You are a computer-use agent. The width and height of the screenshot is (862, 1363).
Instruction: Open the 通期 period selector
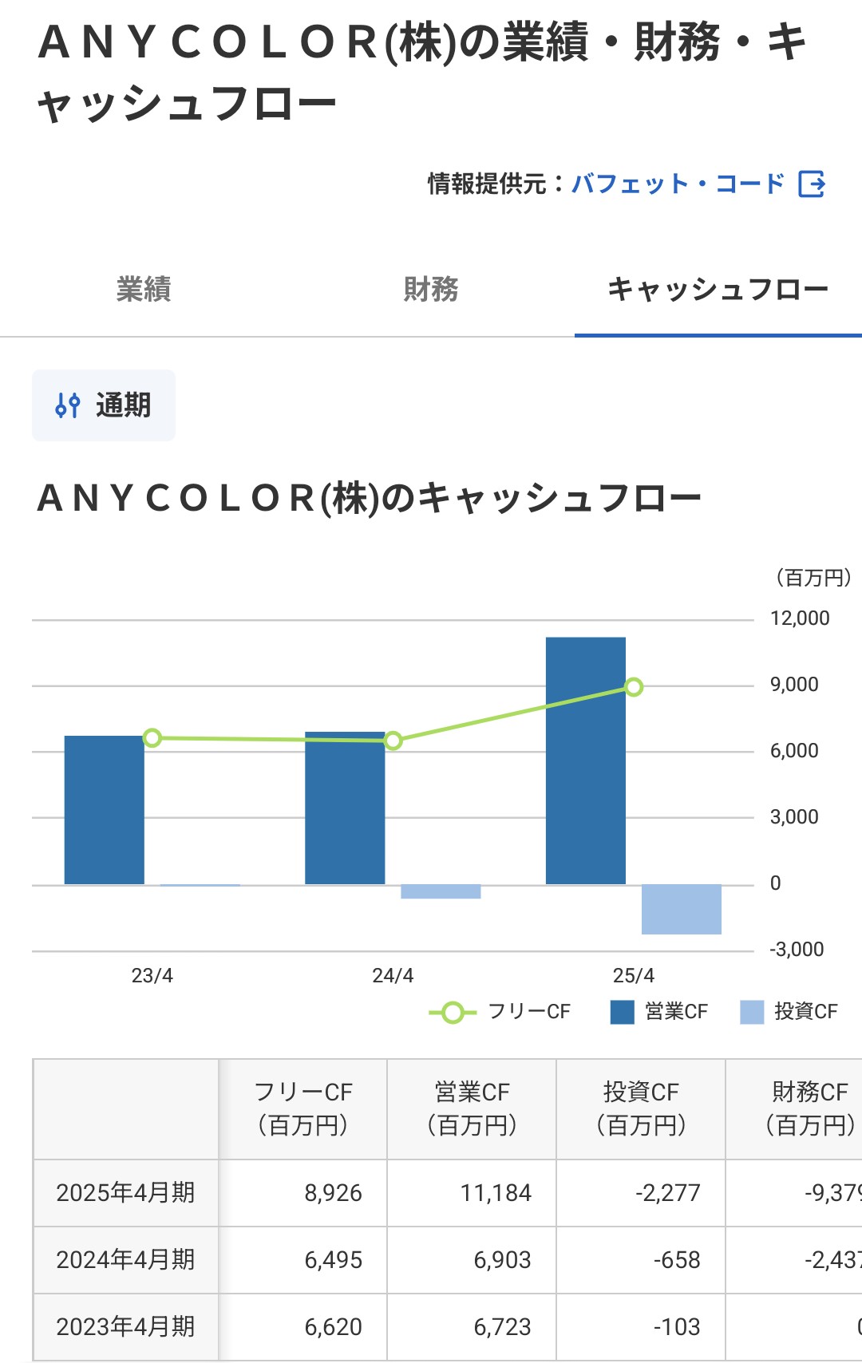coord(104,405)
